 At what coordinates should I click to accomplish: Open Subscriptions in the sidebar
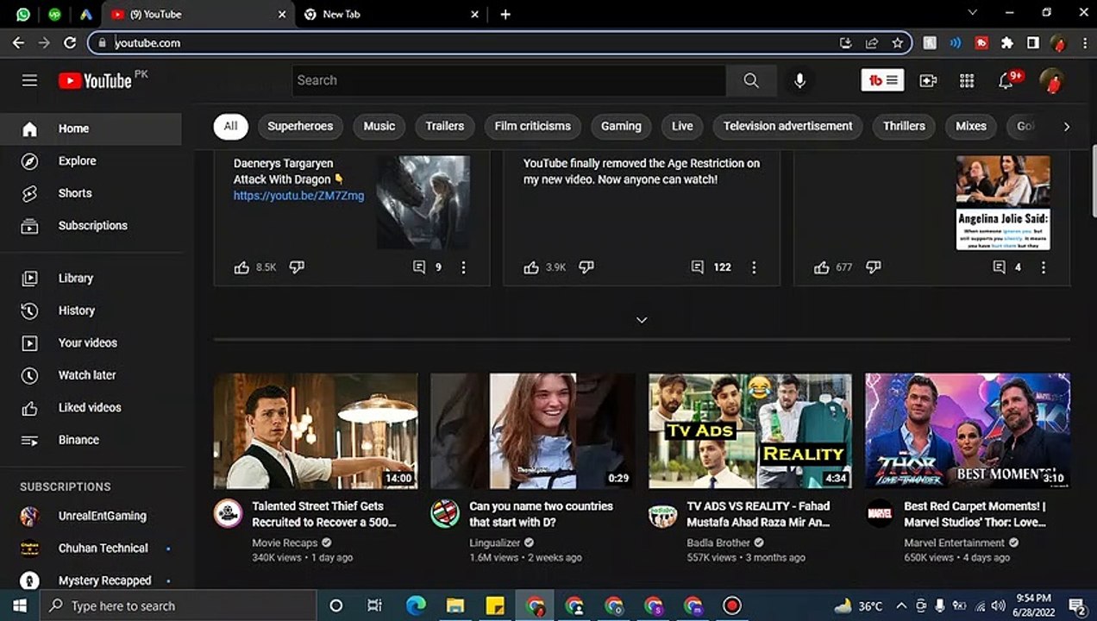pos(91,226)
